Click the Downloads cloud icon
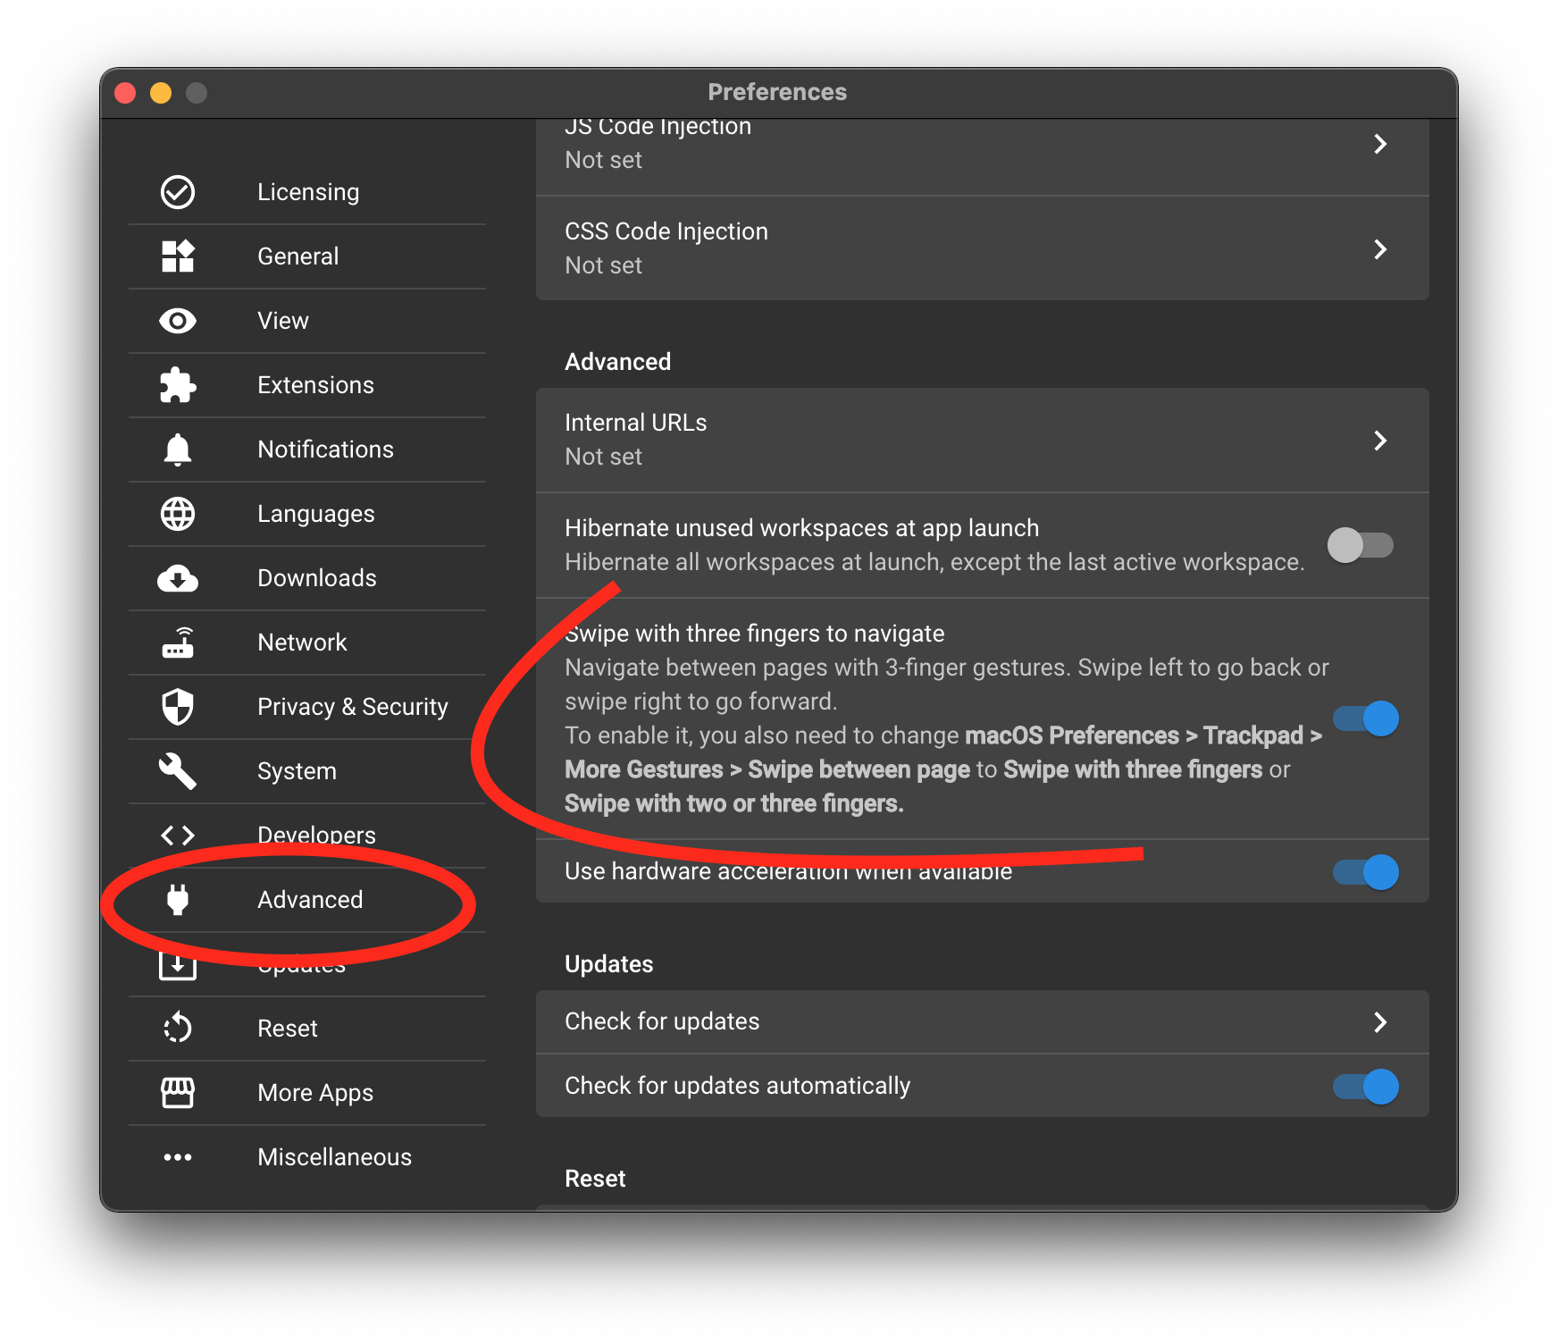 point(178,578)
